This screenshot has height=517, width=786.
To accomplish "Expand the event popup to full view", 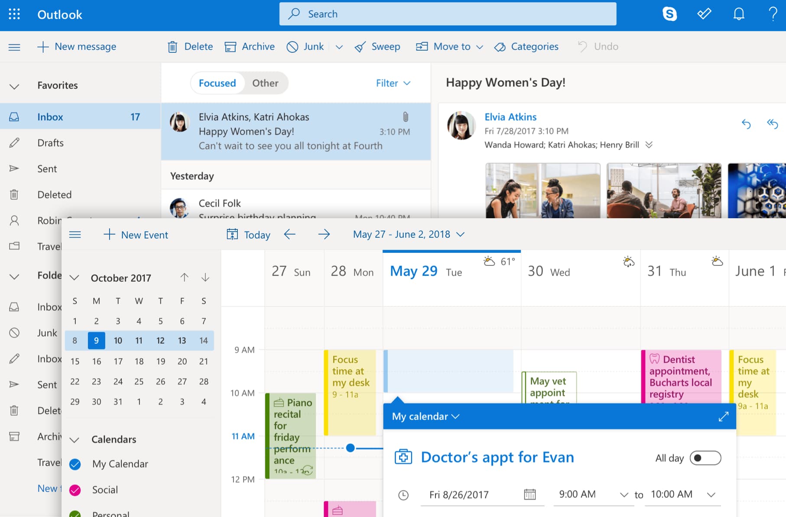I will click(723, 417).
